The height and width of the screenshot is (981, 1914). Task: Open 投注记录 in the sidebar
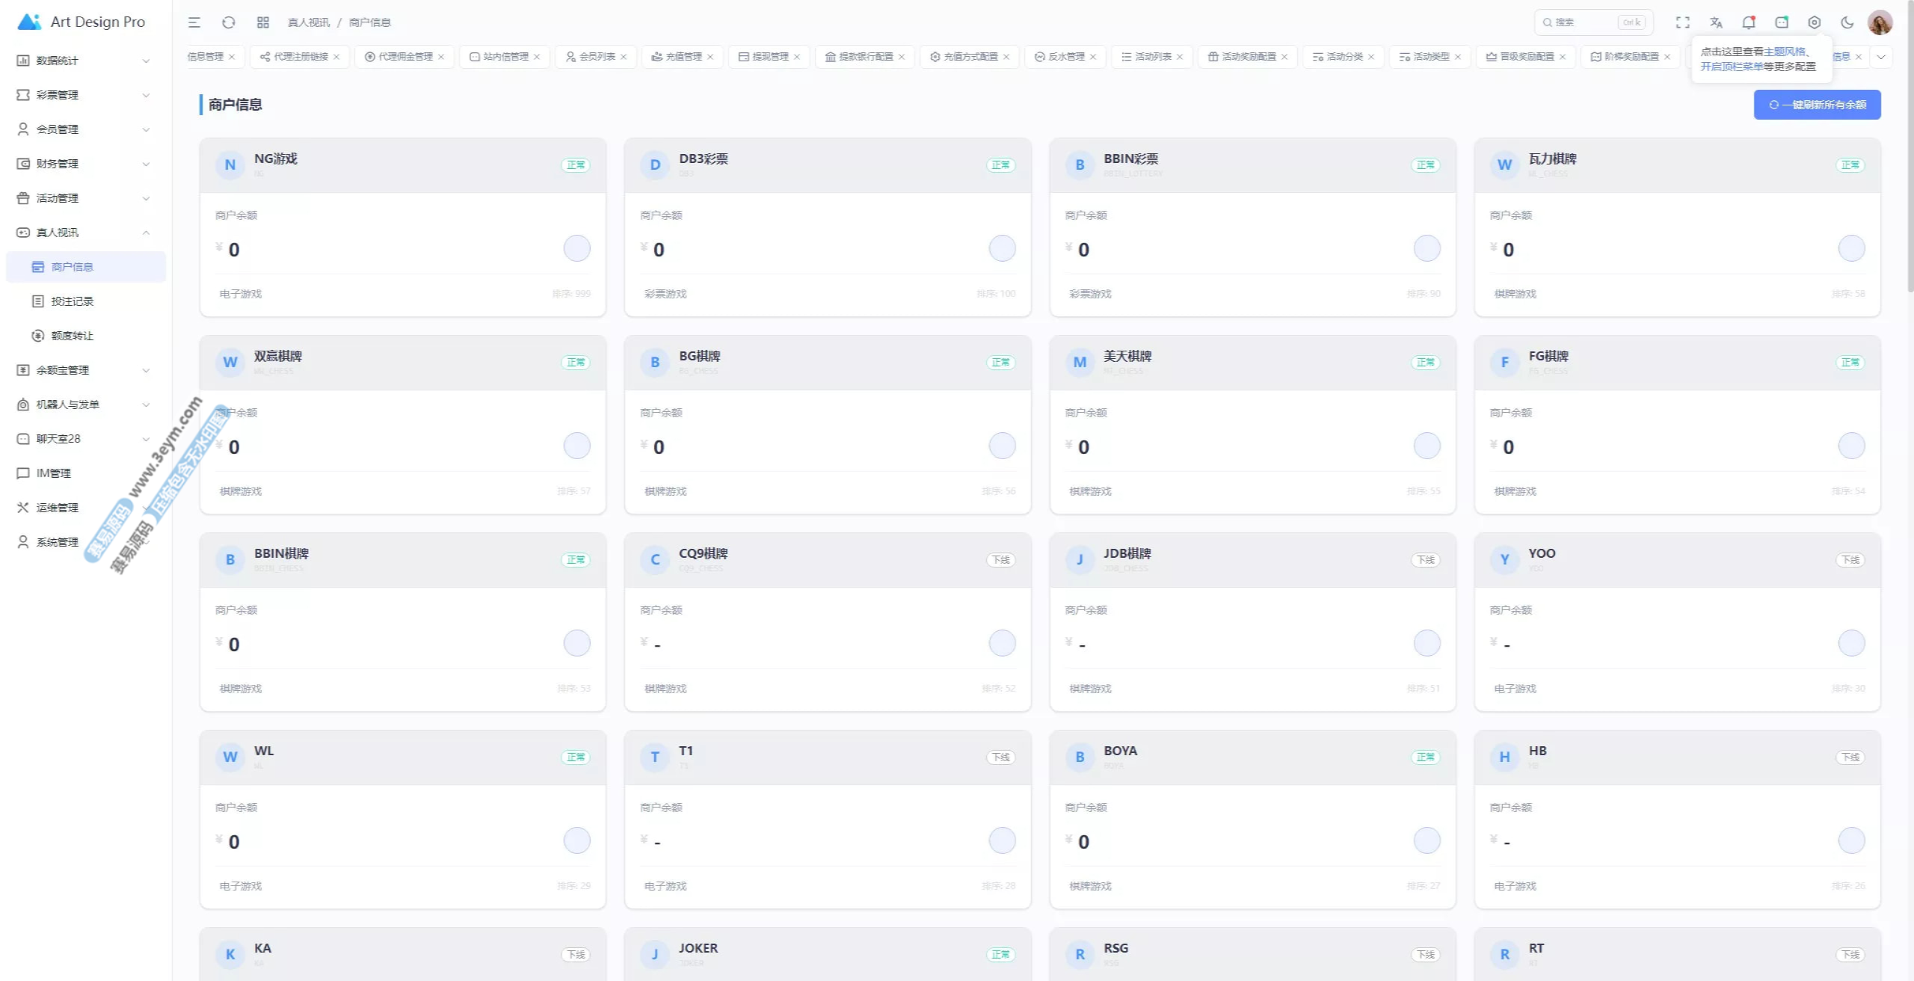(72, 301)
